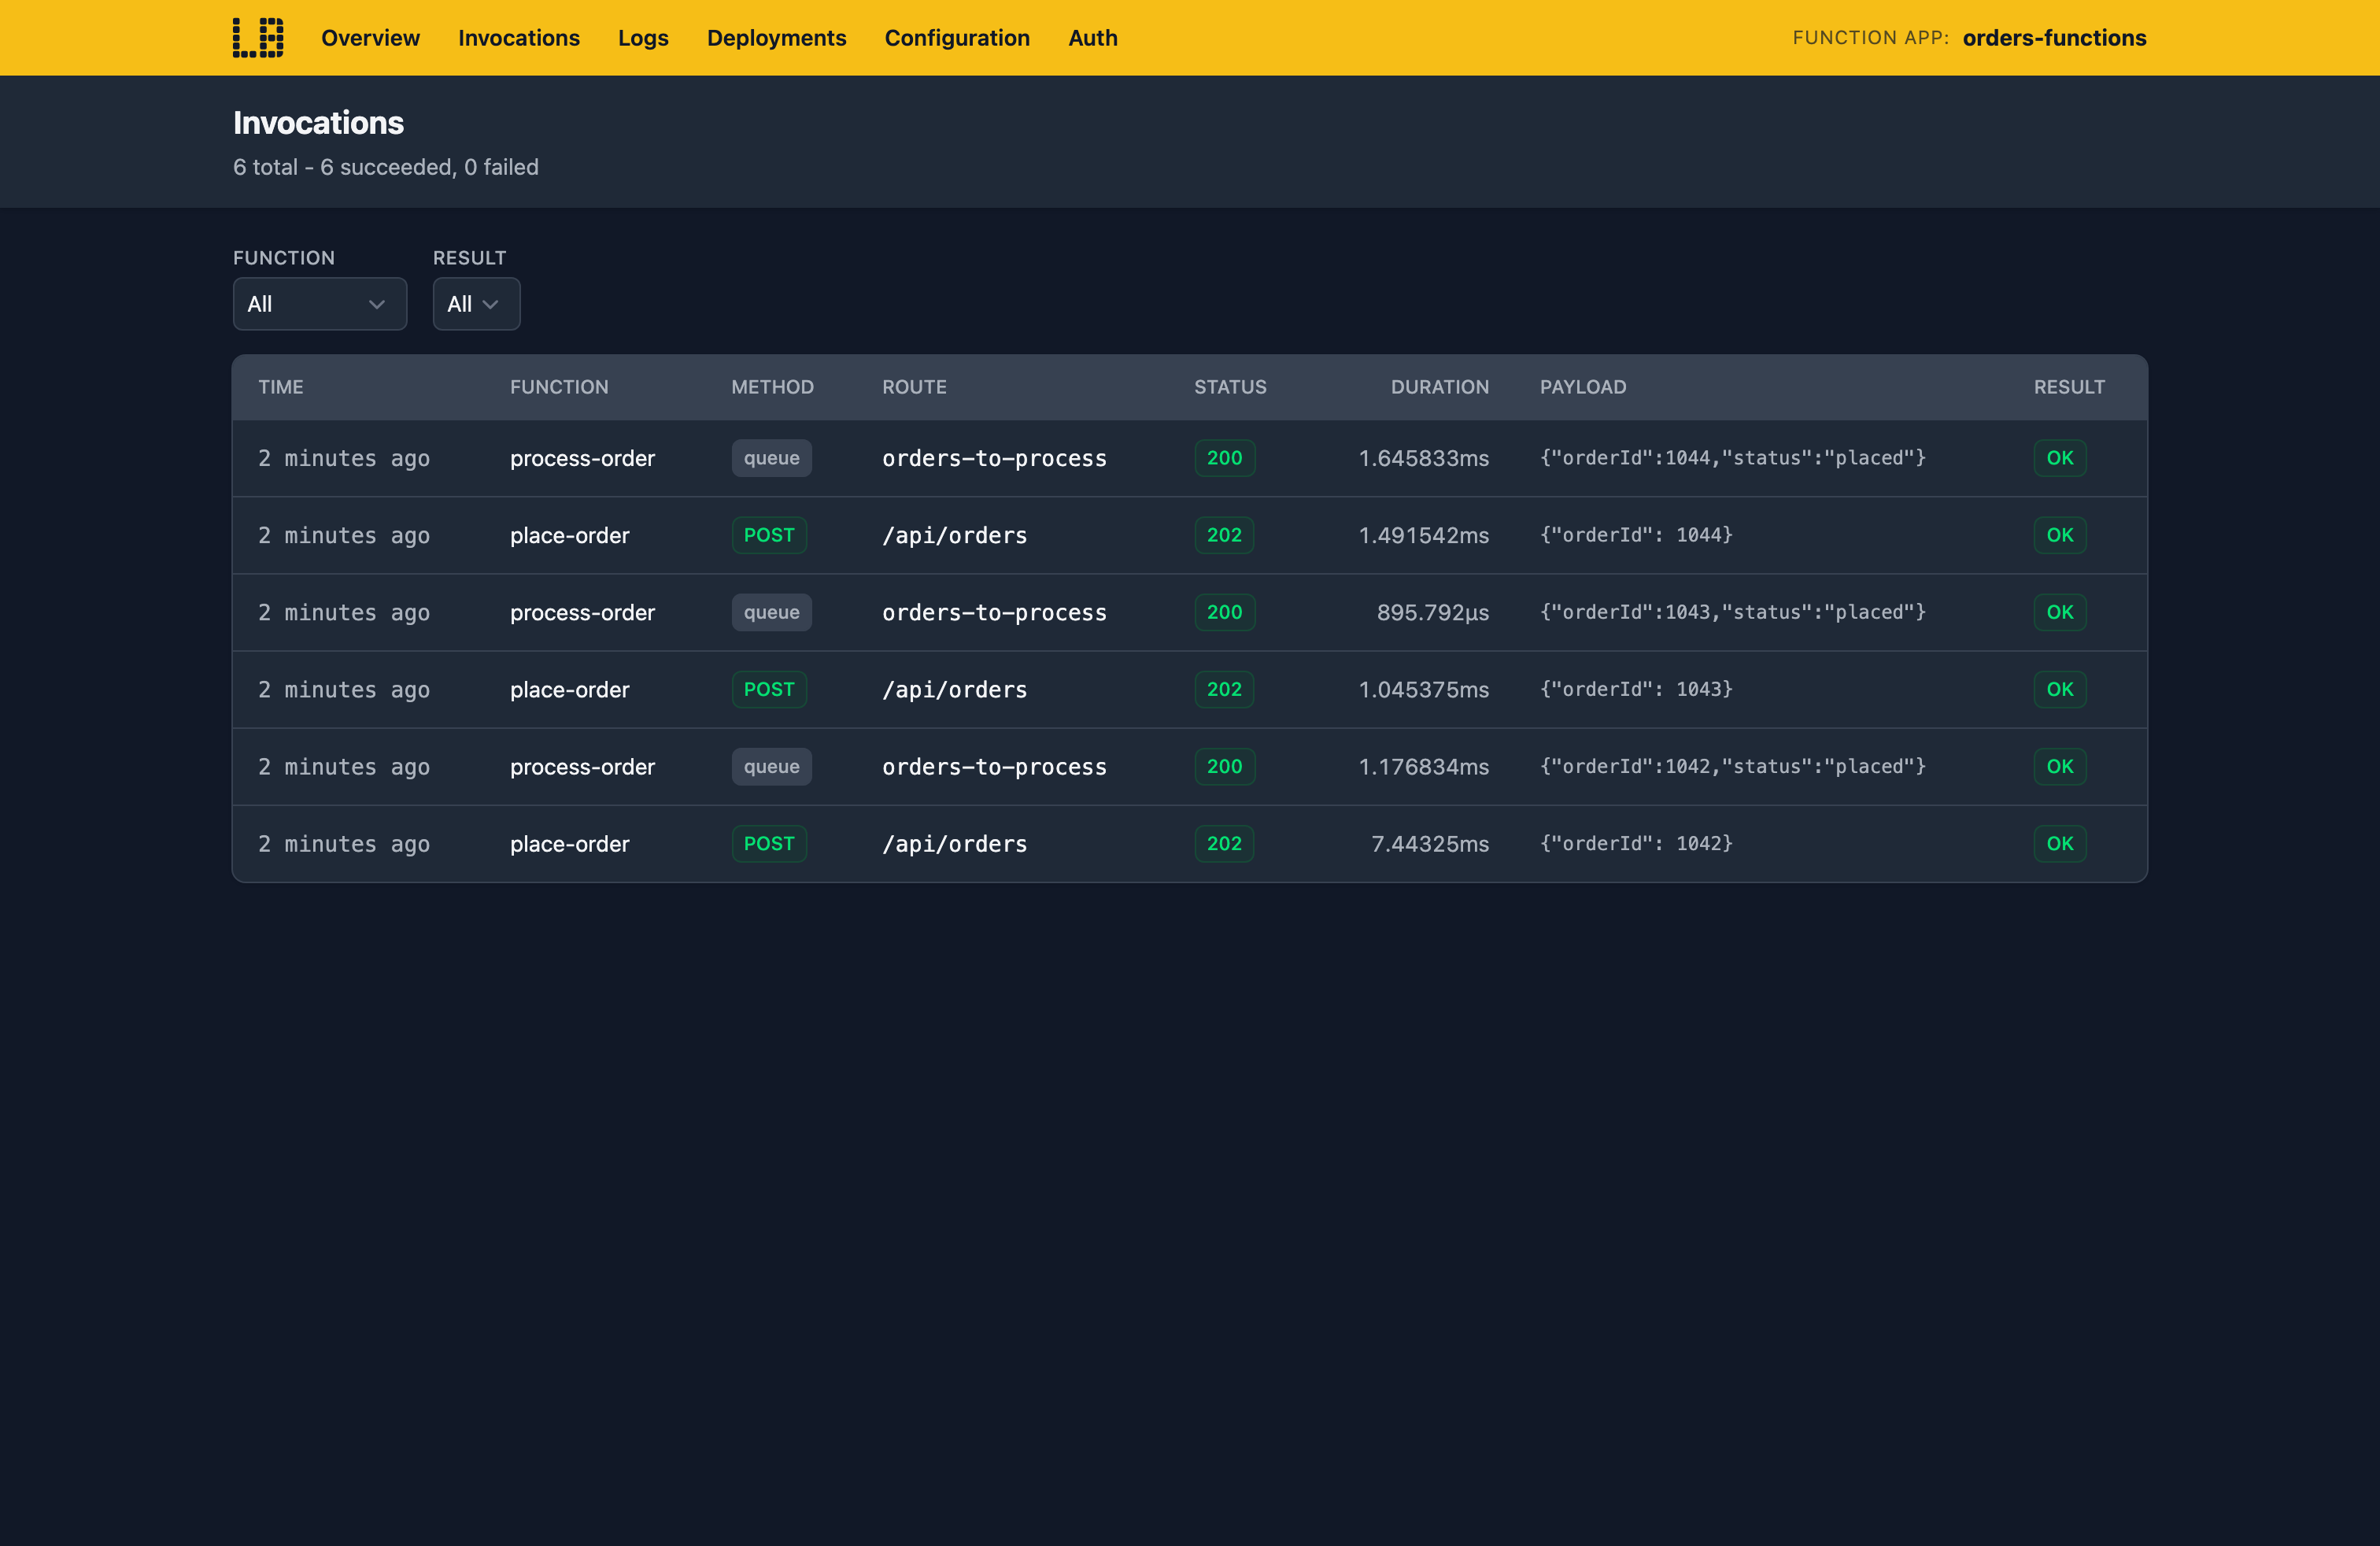Click the Payload column header
Viewport: 2380px width, 1546px height.
(x=1583, y=387)
